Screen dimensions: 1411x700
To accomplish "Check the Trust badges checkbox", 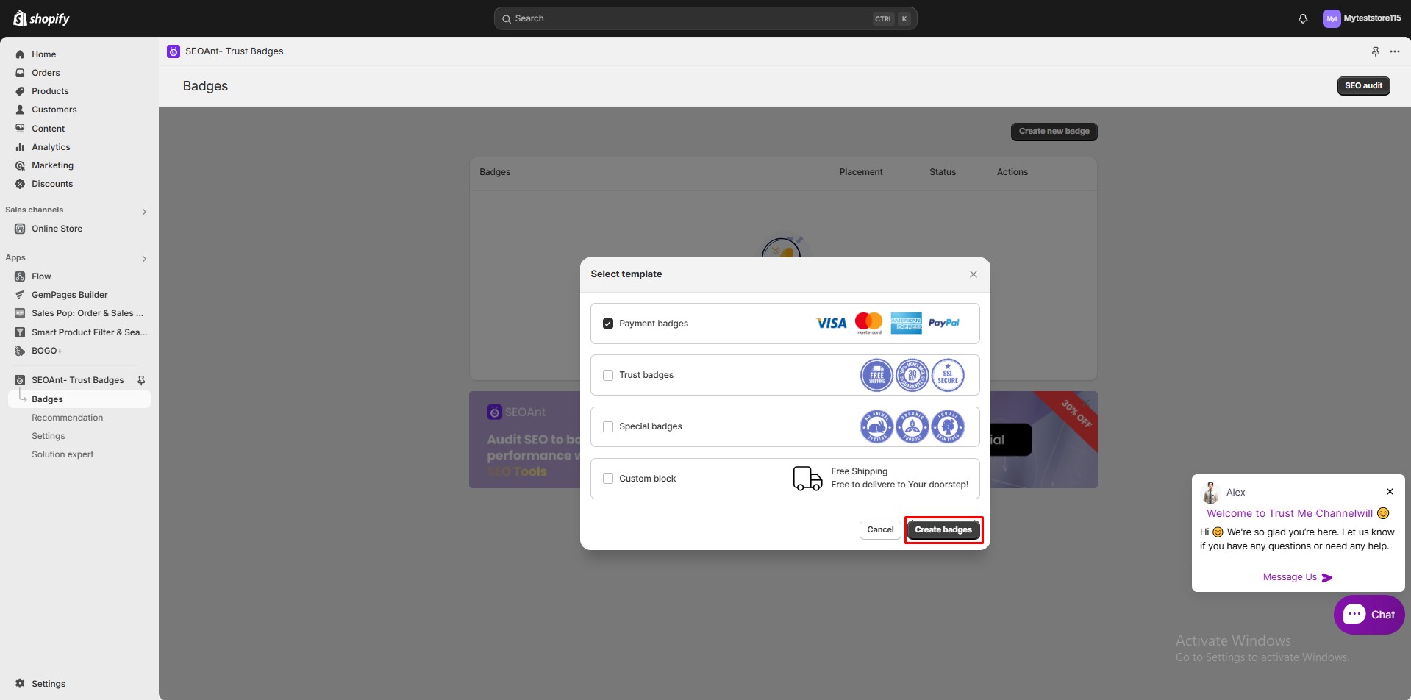I will click(608, 375).
